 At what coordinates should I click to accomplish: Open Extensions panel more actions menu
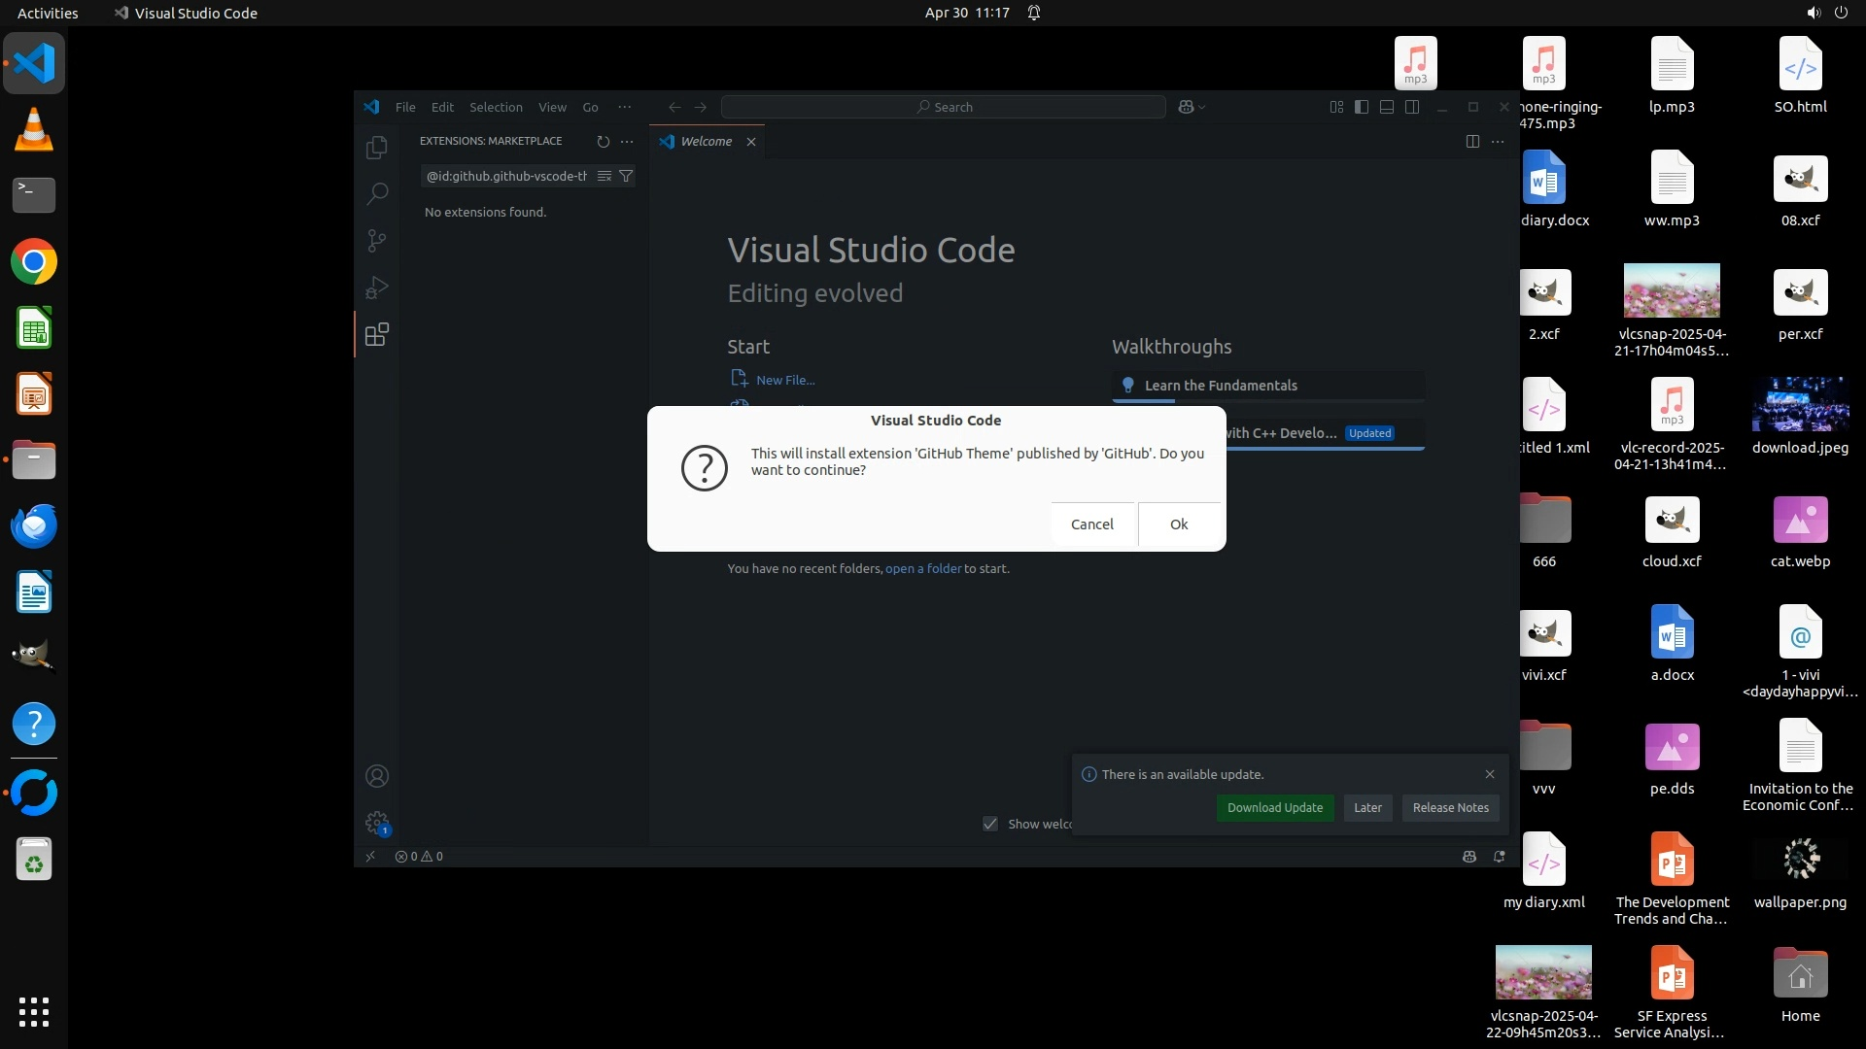click(627, 142)
